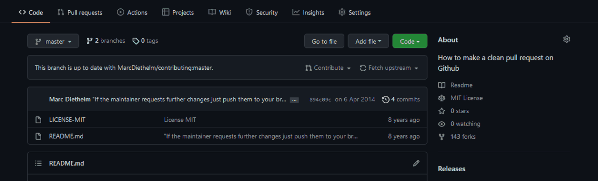The width and height of the screenshot is (598, 181).
Task: Click the Go to file button
Action: click(324, 41)
